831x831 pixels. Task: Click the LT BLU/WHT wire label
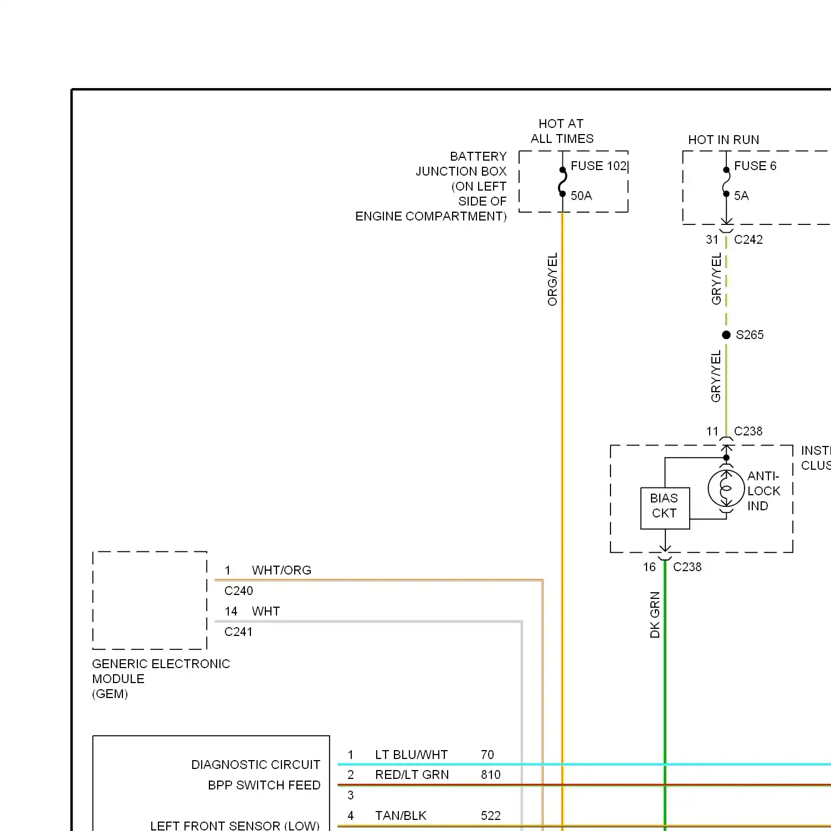point(411,755)
